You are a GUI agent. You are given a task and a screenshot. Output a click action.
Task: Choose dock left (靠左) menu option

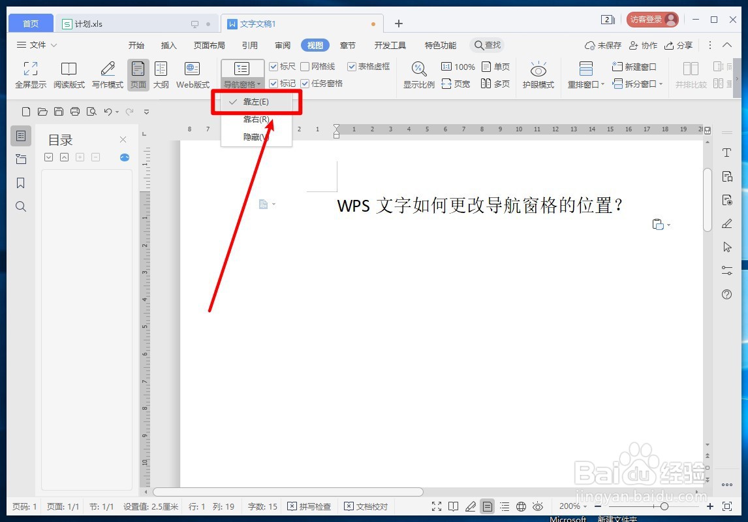(257, 102)
